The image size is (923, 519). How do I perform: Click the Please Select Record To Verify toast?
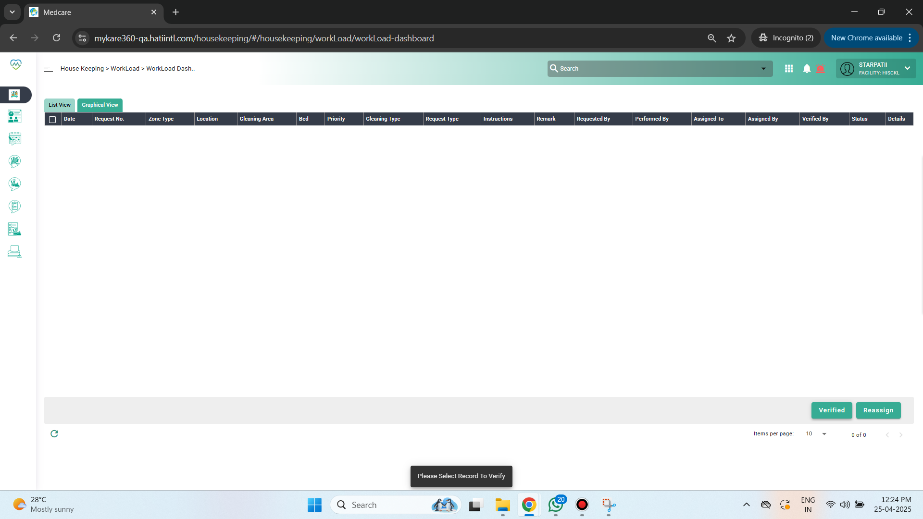tap(461, 476)
